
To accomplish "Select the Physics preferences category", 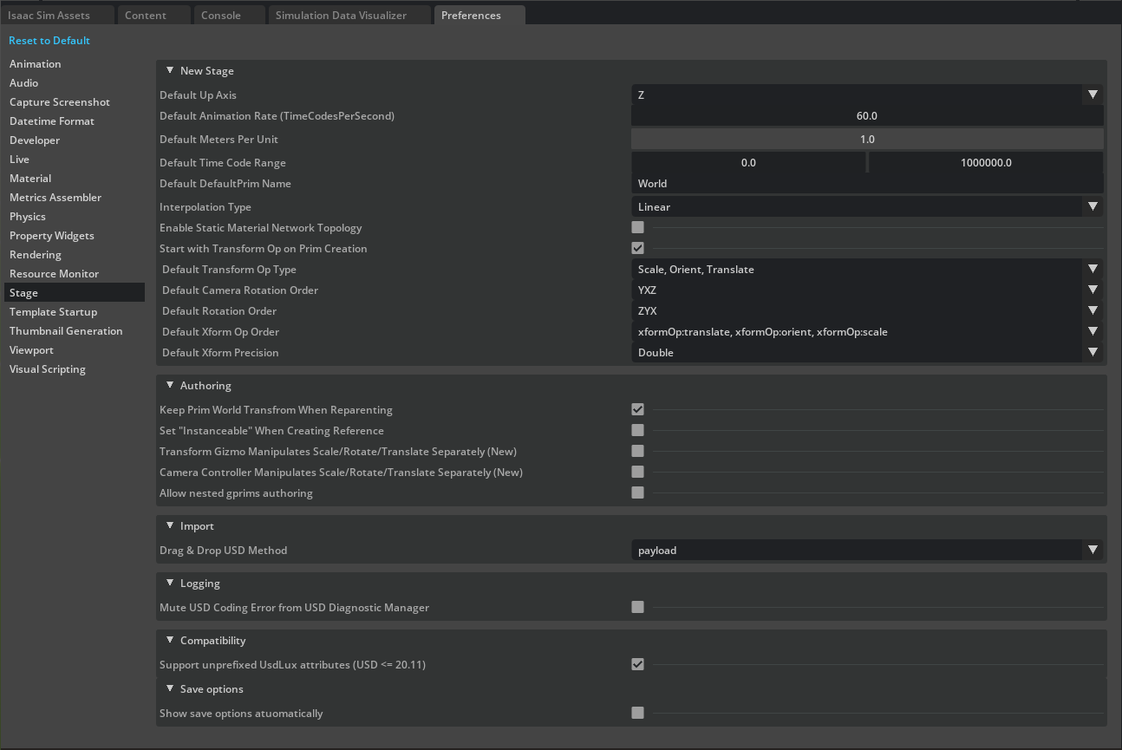I will click(27, 216).
